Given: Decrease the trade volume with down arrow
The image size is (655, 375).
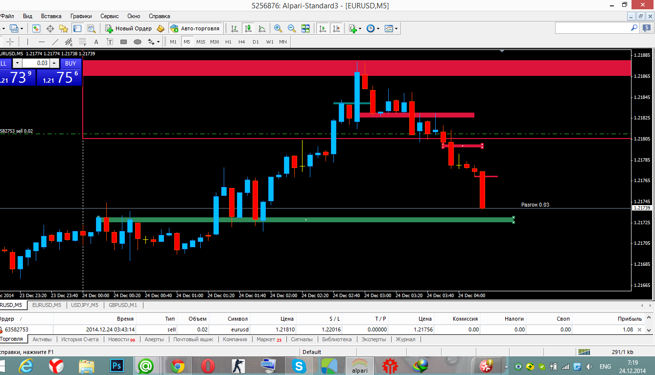Looking at the screenshot, I should point(18,63).
